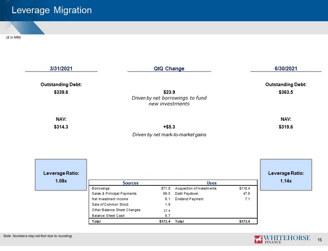Select the $314.3 NAV figure

(61, 127)
